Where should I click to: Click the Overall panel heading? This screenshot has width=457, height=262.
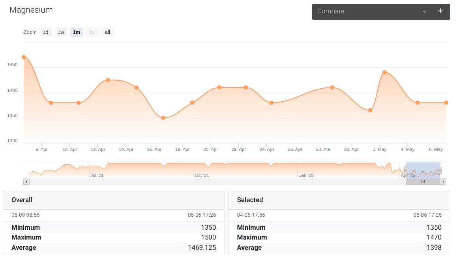[22, 200]
